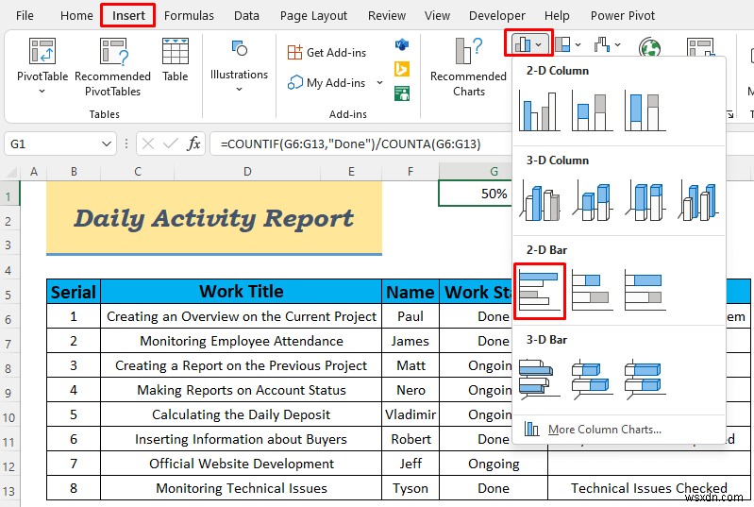Select the 3-D Stacked Column chart
754x507 pixels.
tap(593, 201)
